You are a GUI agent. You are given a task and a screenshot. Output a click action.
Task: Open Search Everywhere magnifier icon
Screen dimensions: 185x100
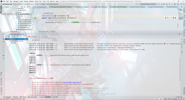tap(184, 4)
